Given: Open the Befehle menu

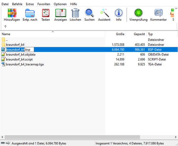Looking at the screenshot, I should click(x=17, y=4).
